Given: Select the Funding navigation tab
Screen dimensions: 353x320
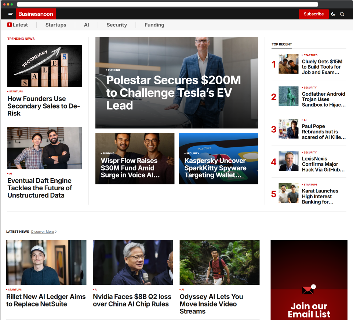Looking at the screenshot, I should 154,25.
